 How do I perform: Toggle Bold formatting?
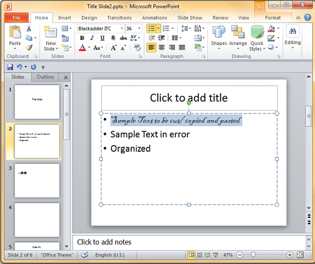point(82,38)
